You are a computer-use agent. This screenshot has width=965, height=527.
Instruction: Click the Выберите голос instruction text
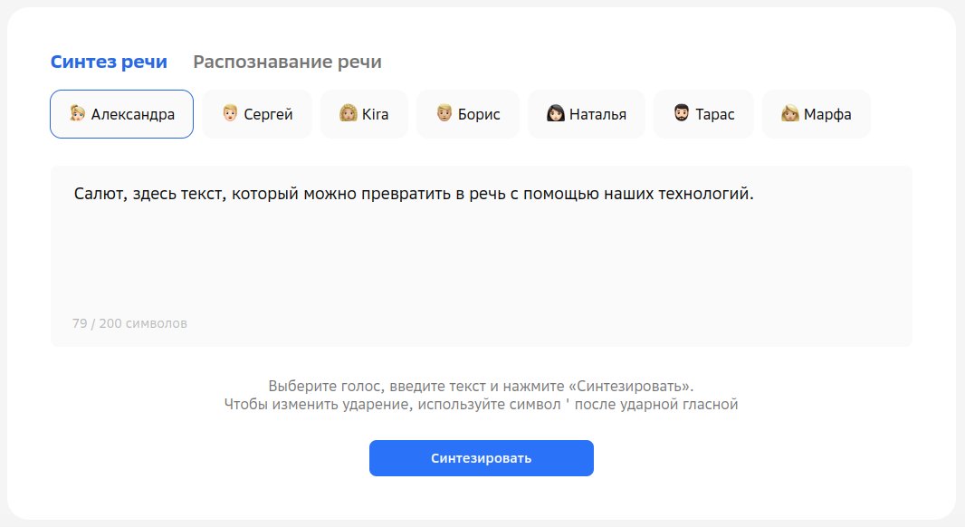(481, 385)
